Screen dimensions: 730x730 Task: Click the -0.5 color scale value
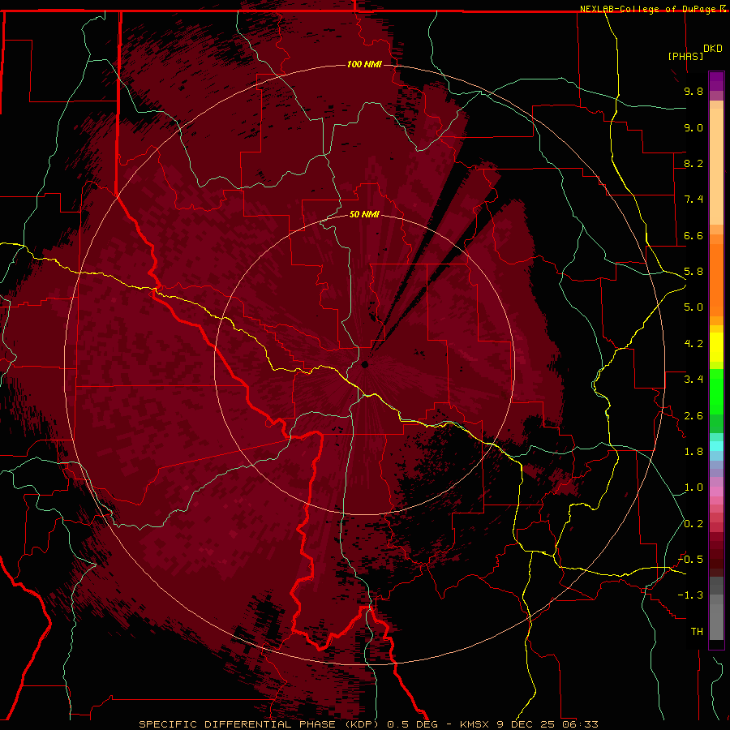point(690,560)
